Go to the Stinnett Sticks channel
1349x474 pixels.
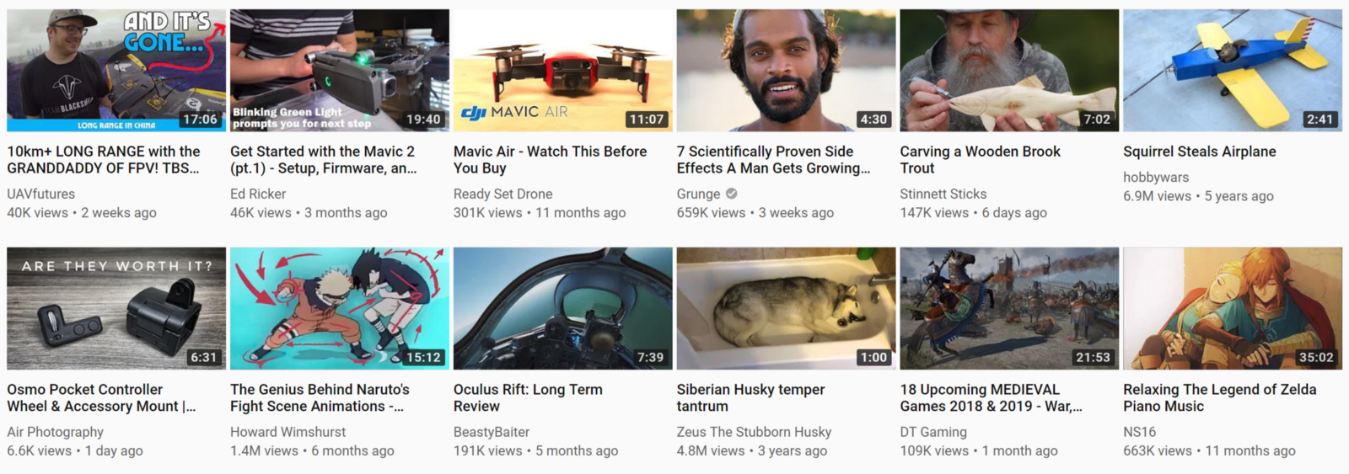(943, 194)
